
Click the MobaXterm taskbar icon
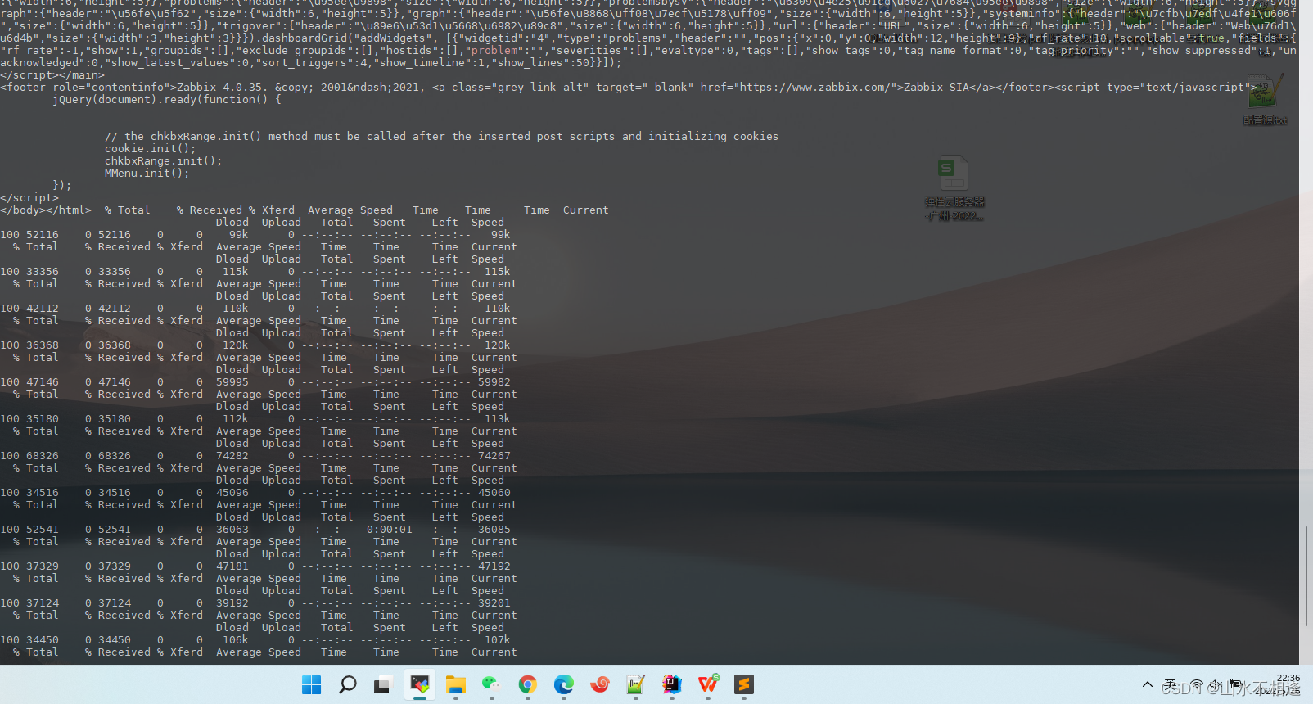coord(420,684)
